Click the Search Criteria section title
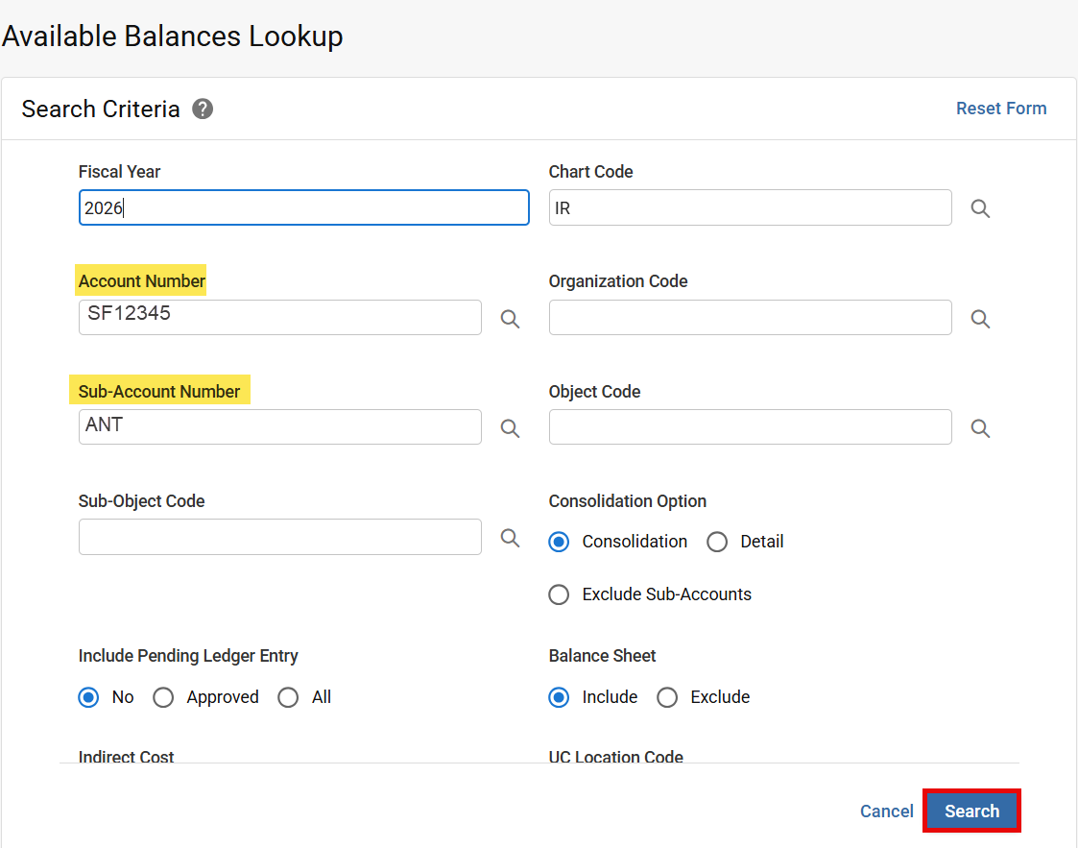This screenshot has height=848, width=1078. click(x=101, y=109)
